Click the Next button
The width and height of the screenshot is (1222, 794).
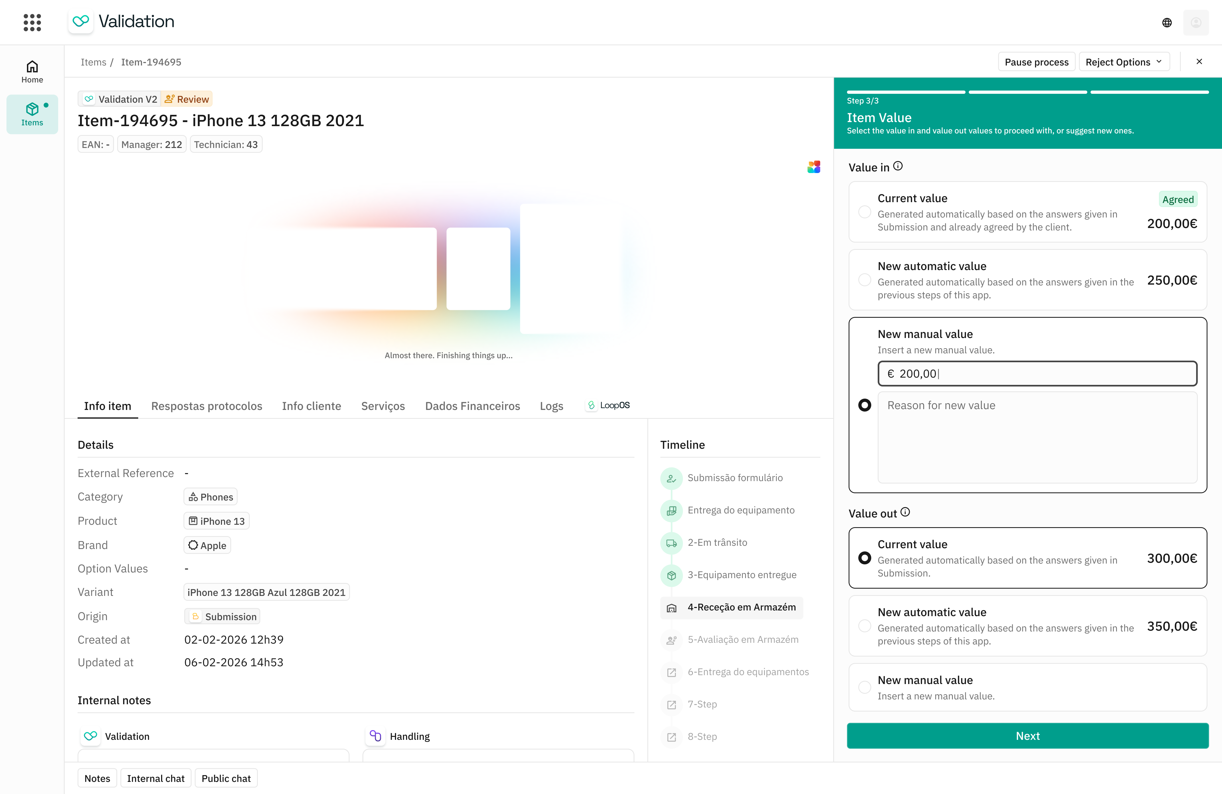(x=1027, y=736)
